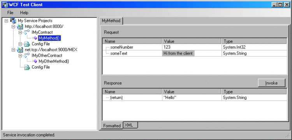
Task: Select the MyMethod tab
Action: click(x=111, y=21)
